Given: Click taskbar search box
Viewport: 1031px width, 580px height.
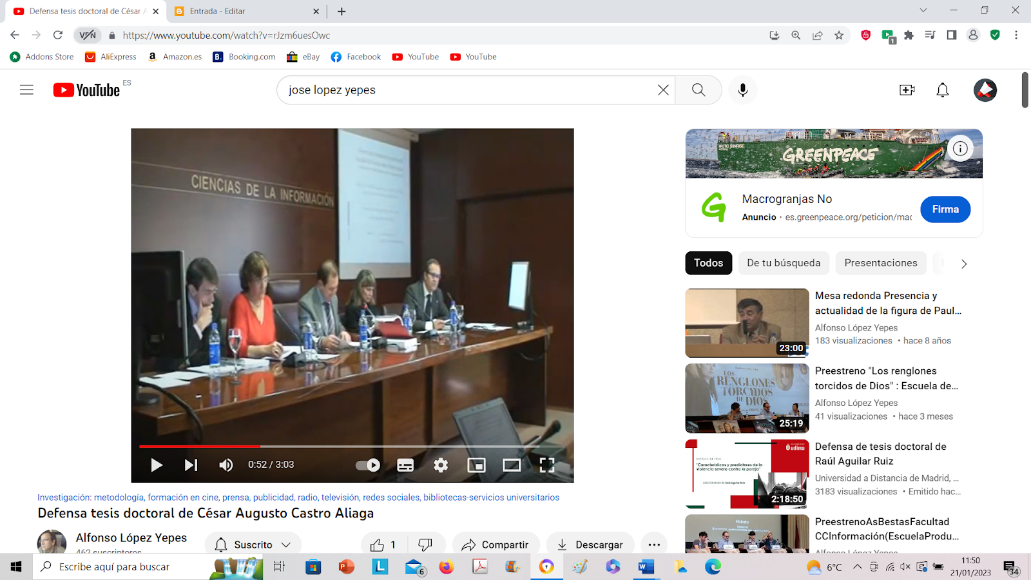Looking at the screenshot, I should click(148, 566).
